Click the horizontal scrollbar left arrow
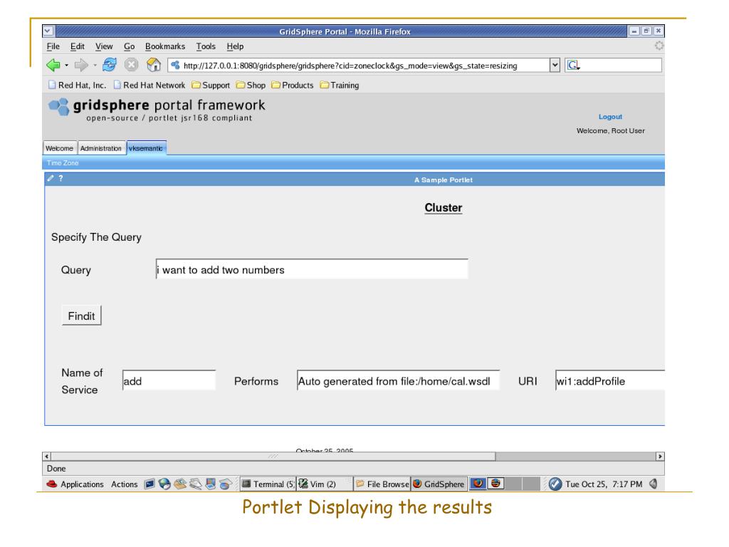The width and height of the screenshot is (729, 547). click(46, 457)
